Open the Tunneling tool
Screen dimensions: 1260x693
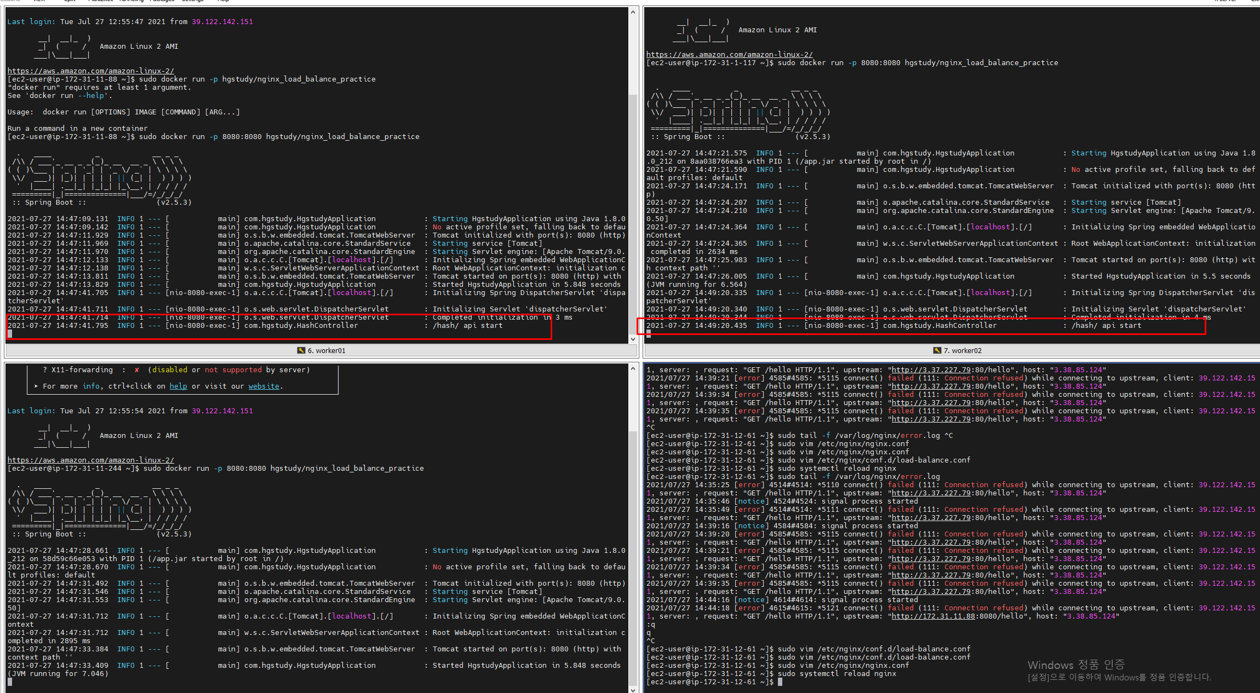pyautogui.click(x=131, y=2)
